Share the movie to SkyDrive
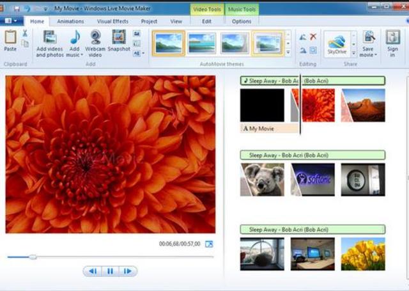 point(337,44)
